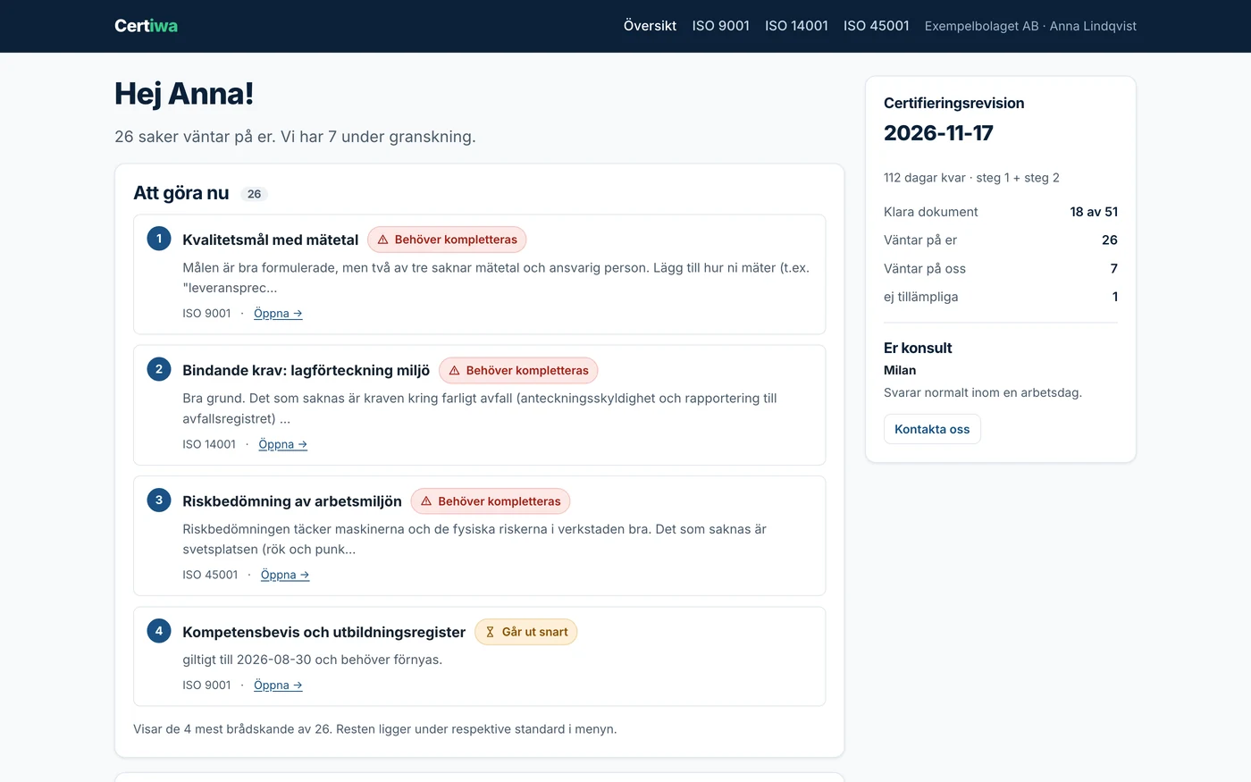The image size is (1251, 782).
Task: Click the Exempelbolaget AB · Anna Lindqvist account label
Action: (1030, 26)
